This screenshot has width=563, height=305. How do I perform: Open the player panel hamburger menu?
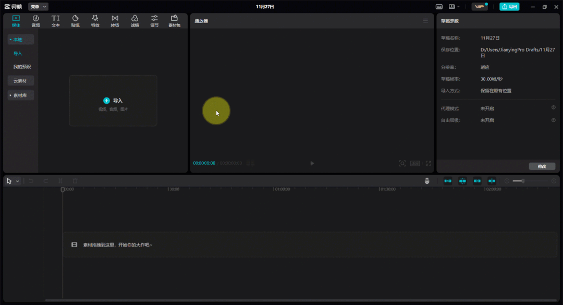tap(425, 21)
